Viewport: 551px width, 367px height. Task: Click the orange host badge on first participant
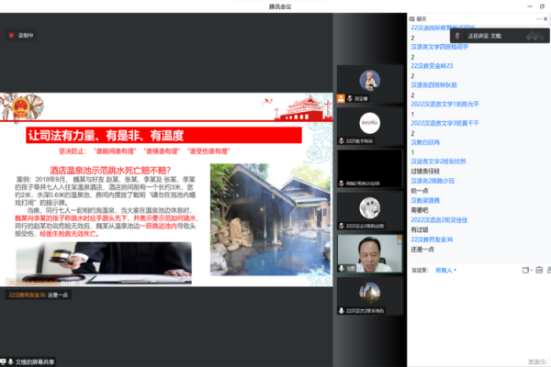(x=341, y=99)
